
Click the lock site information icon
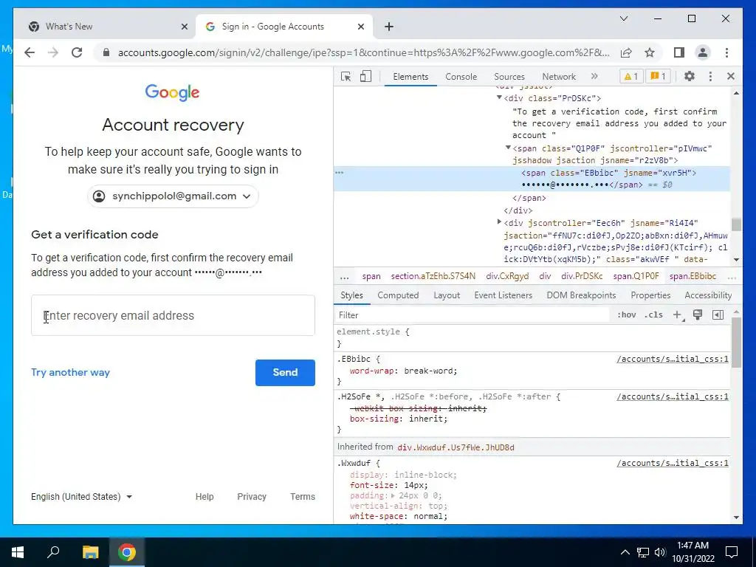coord(106,52)
